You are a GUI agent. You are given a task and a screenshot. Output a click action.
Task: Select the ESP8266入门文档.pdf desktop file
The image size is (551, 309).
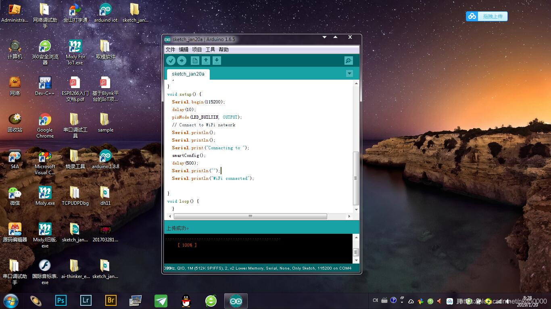click(x=75, y=89)
